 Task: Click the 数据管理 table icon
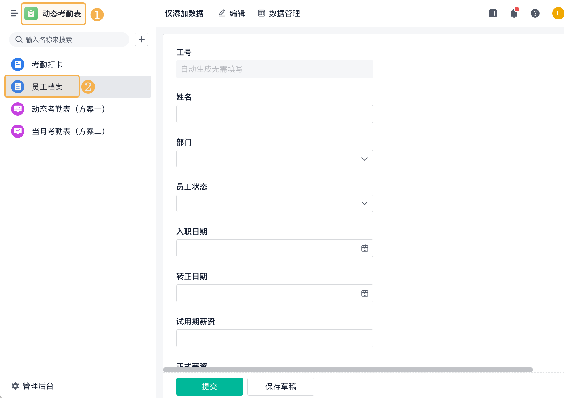[262, 13]
